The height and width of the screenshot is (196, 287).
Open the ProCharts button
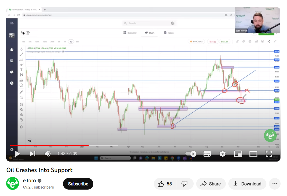pos(196,42)
